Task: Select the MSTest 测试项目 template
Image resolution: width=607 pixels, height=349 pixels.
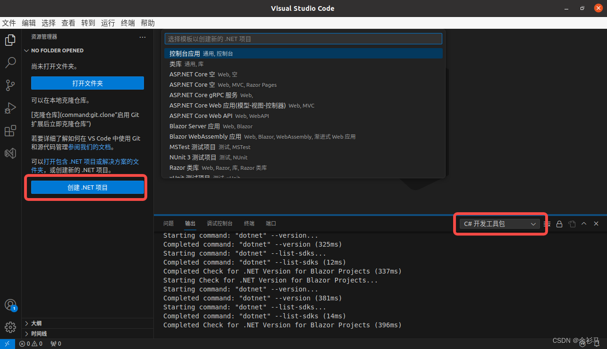Action: tap(303, 147)
